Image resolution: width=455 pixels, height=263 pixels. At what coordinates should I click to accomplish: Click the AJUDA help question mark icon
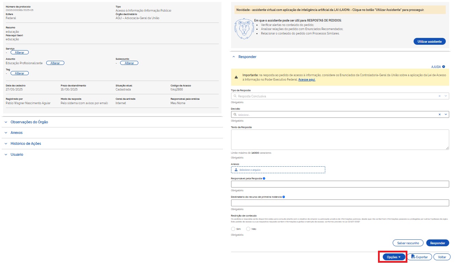443,67
